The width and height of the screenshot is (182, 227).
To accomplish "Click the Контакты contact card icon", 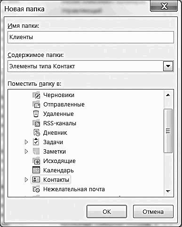I will click(36, 179).
